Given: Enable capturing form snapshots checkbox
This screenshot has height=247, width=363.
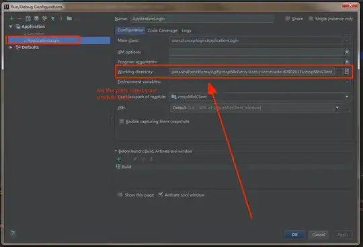Looking at the screenshot, I should click(121, 121).
